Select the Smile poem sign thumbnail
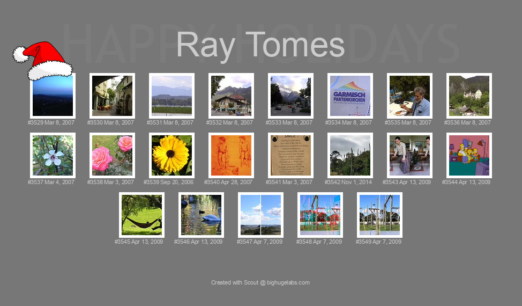Screen dimensions: 522x306 [290, 155]
